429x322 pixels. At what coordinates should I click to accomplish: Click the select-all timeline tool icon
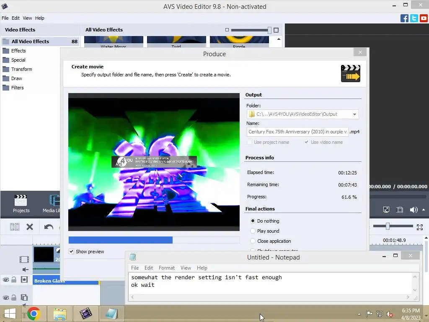(15, 227)
